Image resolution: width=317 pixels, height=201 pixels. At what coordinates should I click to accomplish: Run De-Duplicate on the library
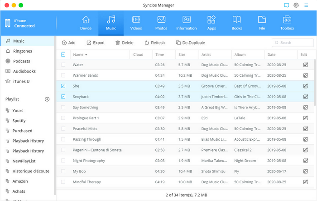(191, 43)
